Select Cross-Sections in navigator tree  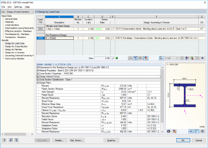tap(12, 25)
